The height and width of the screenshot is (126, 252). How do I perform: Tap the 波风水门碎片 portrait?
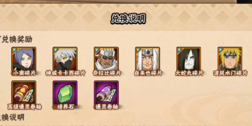pos(230,59)
